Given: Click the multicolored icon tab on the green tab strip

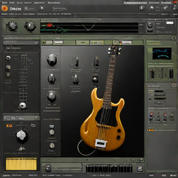Looking at the screenshot, I should [120, 42].
